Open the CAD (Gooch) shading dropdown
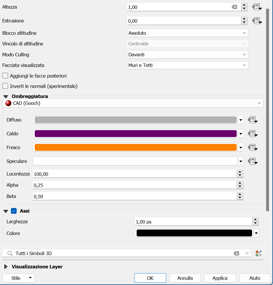The image size is (273, 285). (x=133, y=103)
